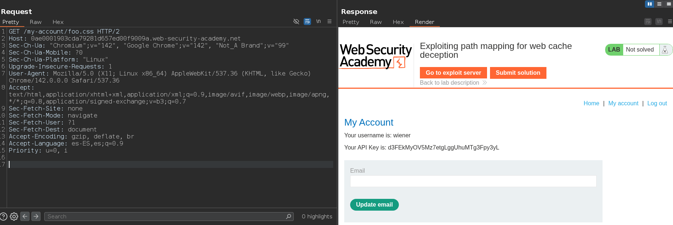The width and height of the screenshot is (673, 225).
Task: Switch Request view to Raw tab
Action: click(x=35, y=22)
